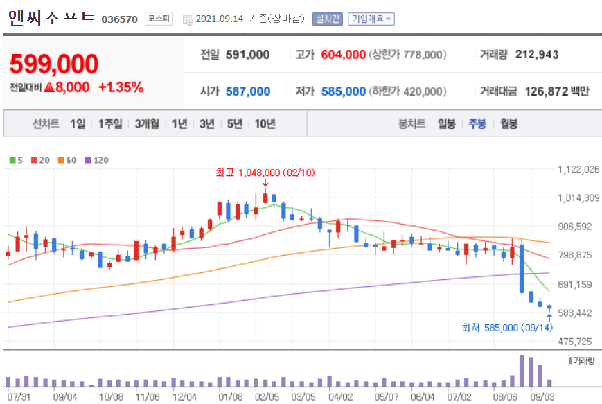The image size is (602, 404).
Task: Click the green 5-day moving average color swatch
Action: (x=12, y=160)
